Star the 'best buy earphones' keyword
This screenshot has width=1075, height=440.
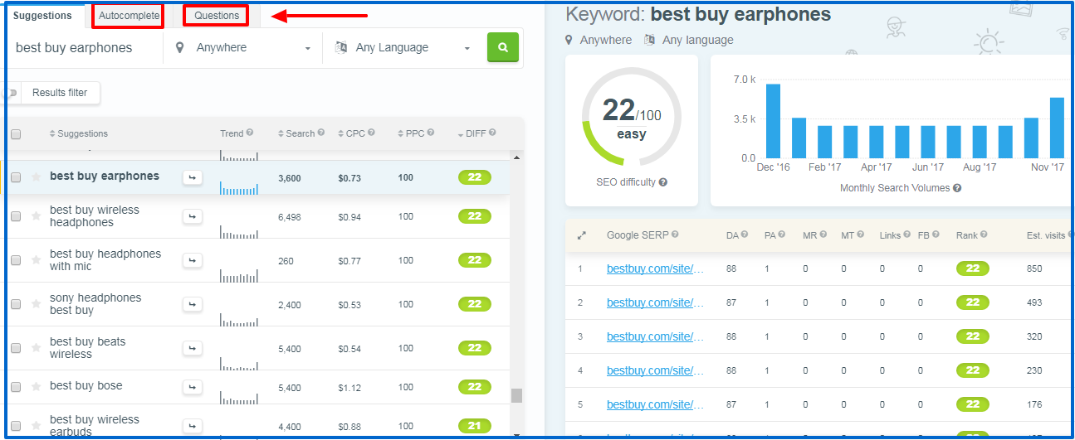tap(36, 176)
